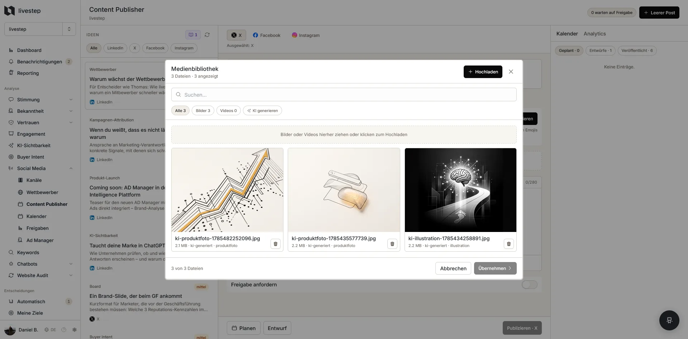Open the Daniel B. user profile
The height and width of the screenshot is (339, 688).
21,330
